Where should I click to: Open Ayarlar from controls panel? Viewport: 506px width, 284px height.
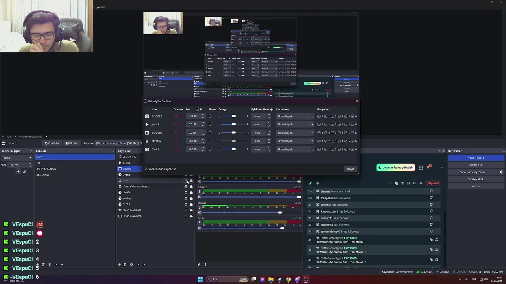(476, 186)
